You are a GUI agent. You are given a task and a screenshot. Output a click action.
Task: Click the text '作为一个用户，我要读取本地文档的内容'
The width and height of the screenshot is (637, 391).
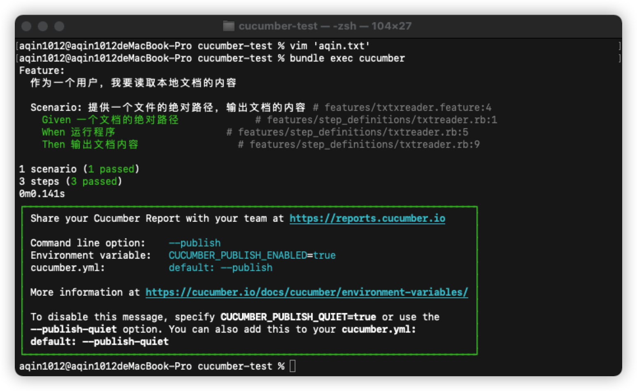coord(133,83)
